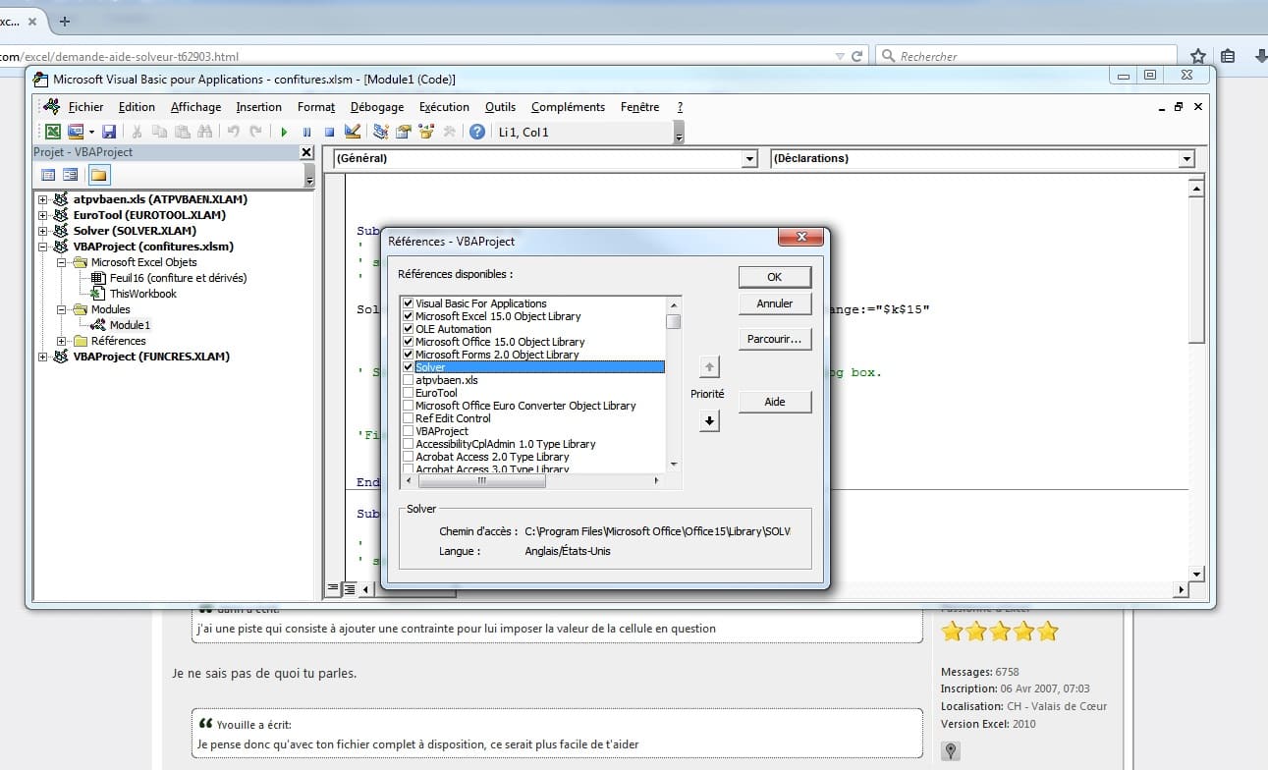Click the Priorité down arrow button
The image size is (1268, 770).
pyautogui.click(x=709, y=420)
